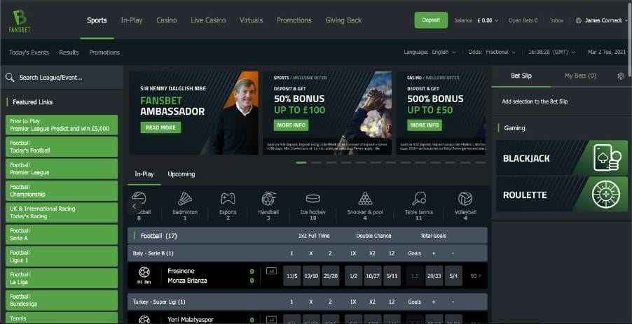The image size is (632, 324).
Task: Open Free to Play Premier League Predict link
Action: click(62, 125)
